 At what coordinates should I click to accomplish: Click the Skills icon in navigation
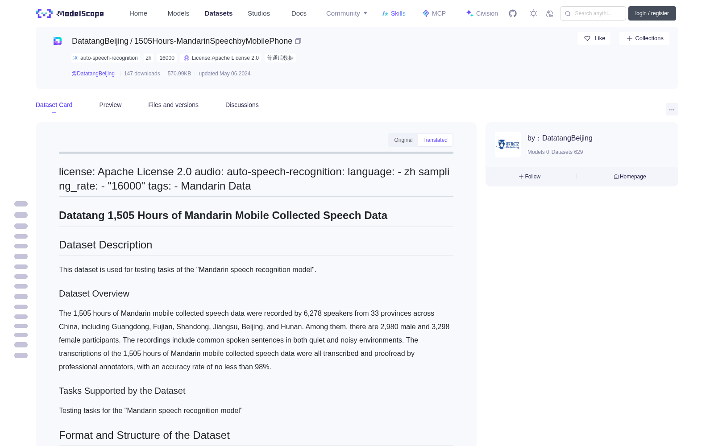(x=385, y=13)
